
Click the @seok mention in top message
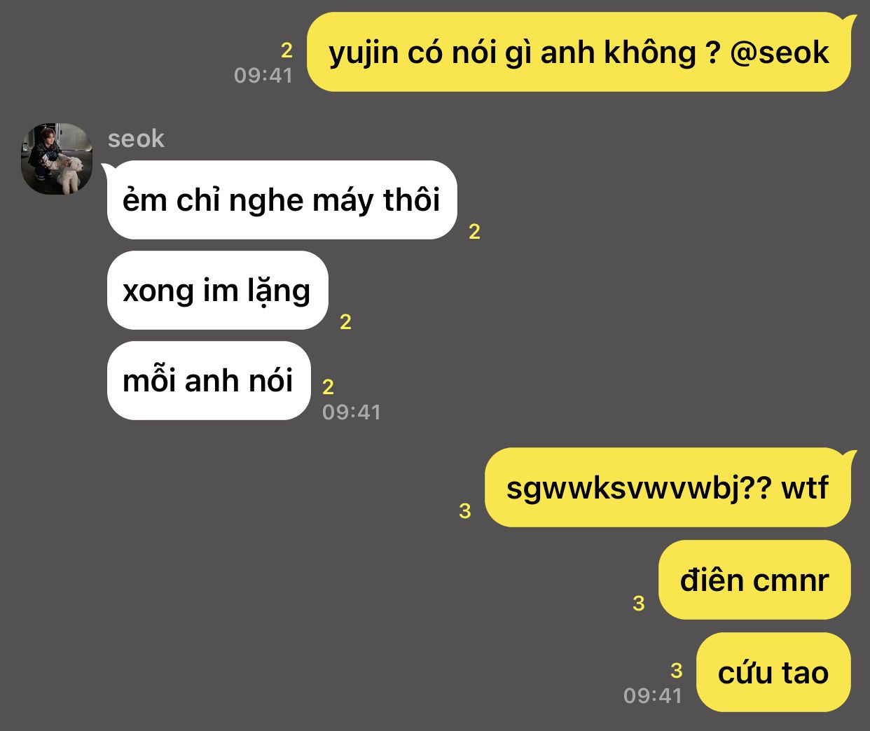780,53
